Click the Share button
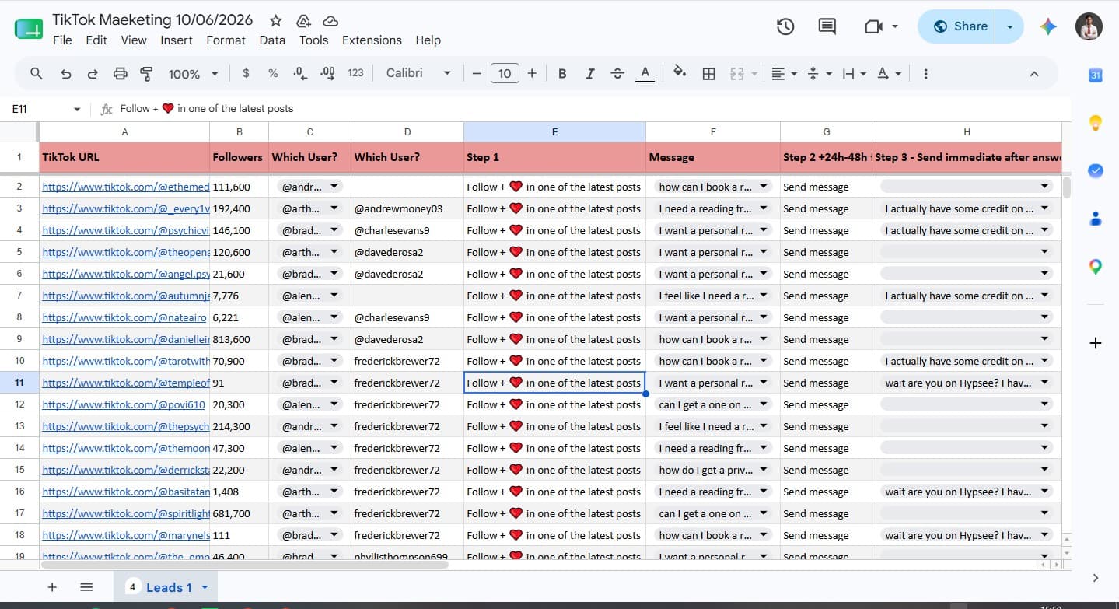The width and height of the screenshot is (1119, 609). click(x=959, y=26)
